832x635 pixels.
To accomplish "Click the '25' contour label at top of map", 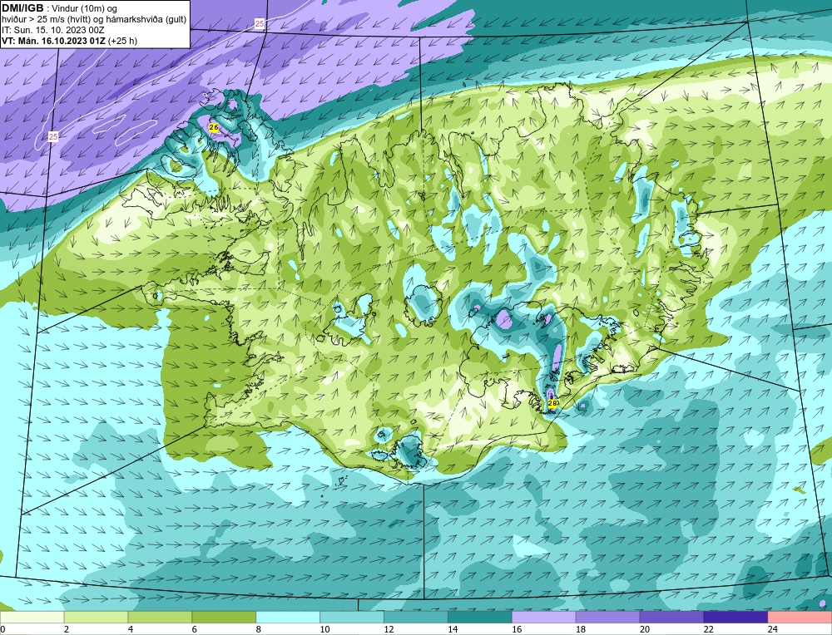I will click(260, 23).
